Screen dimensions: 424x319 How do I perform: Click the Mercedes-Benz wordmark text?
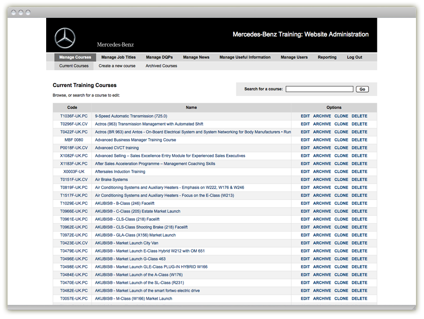(115, 45)
